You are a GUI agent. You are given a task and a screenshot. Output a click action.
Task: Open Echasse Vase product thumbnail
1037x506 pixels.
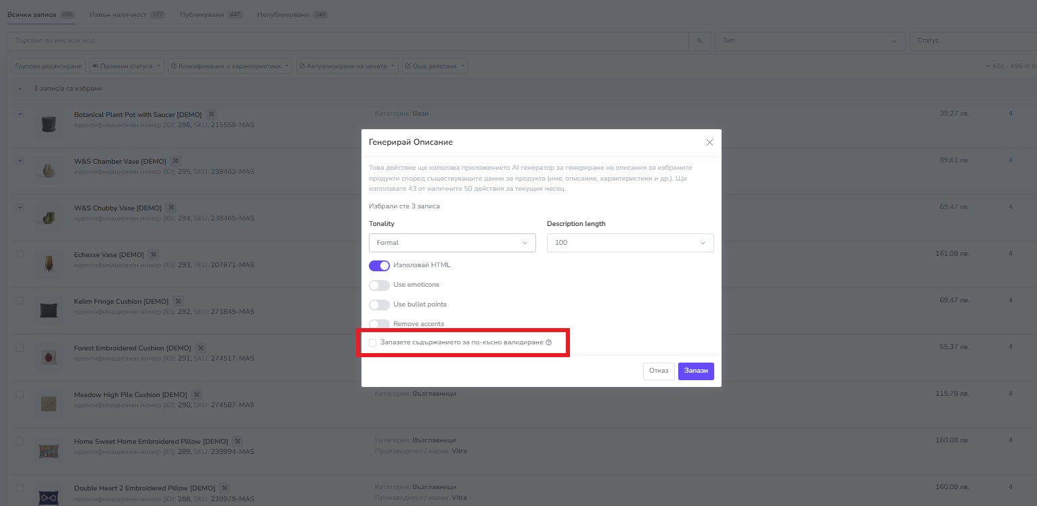[48, 264]
